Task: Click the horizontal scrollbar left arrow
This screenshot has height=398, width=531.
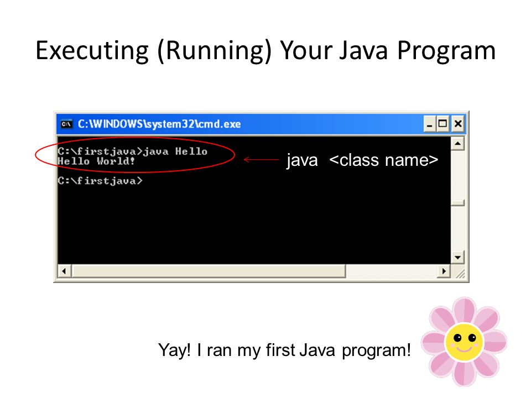Action: 64,271
